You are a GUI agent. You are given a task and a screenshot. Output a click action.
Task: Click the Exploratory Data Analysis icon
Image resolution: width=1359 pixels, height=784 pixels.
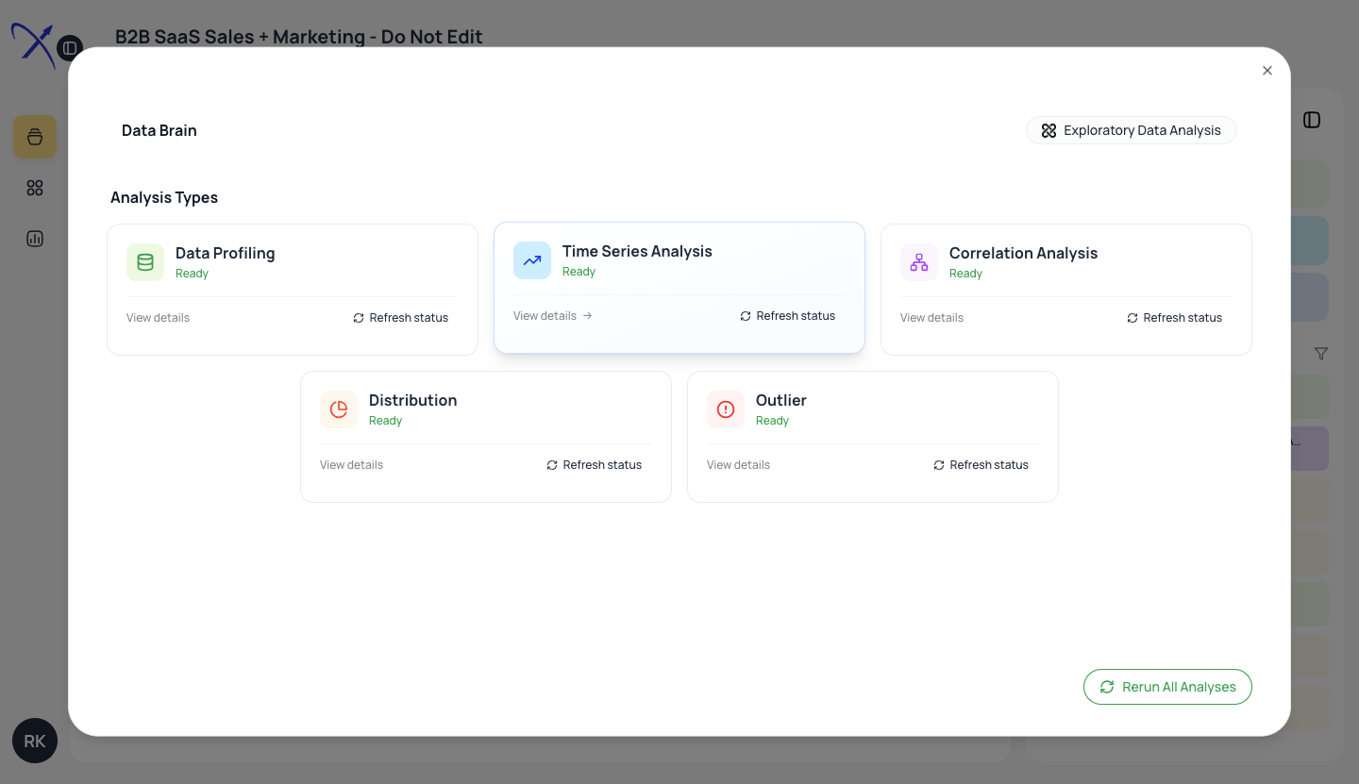point(1049,130)
